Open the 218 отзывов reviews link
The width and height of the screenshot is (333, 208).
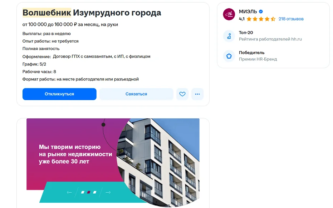click(291, 19)
